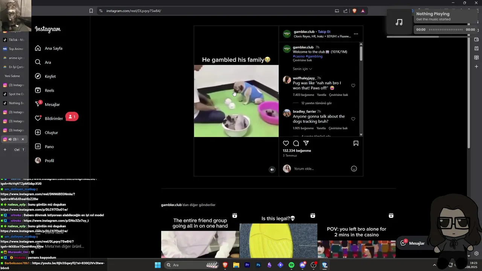Open Premiere Pro from the taskbar

click(x=247, y=265)
